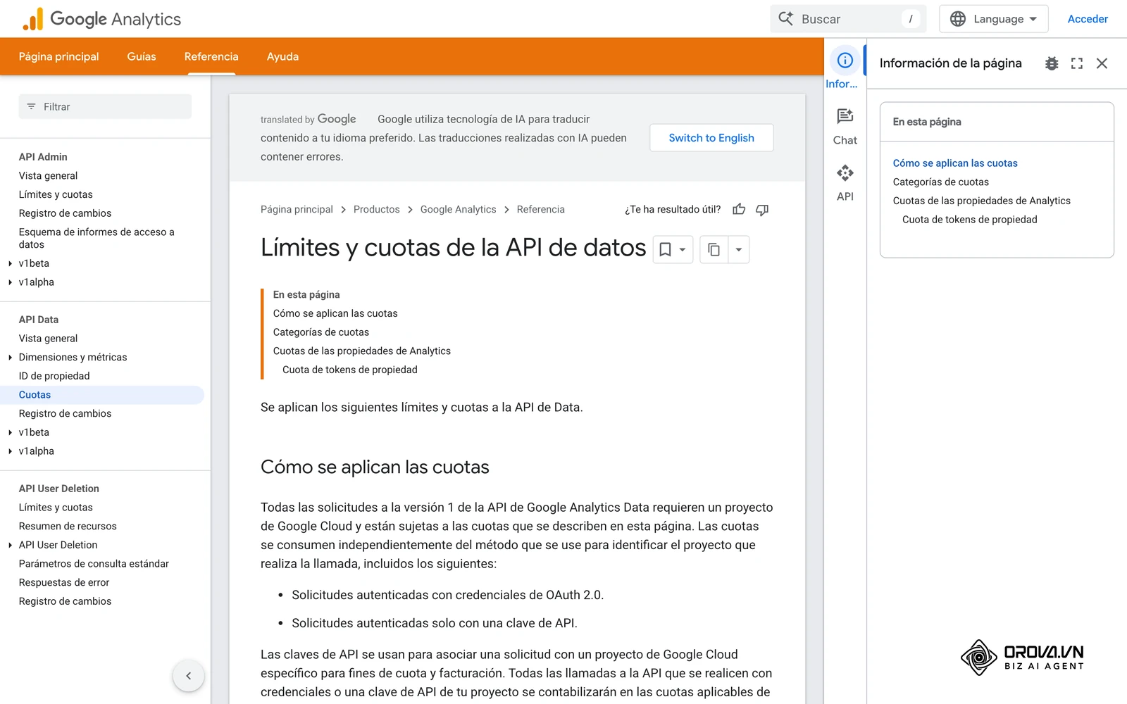Click the Switch to English button
Screen dimensions: 1127x704
coord(711,138)
